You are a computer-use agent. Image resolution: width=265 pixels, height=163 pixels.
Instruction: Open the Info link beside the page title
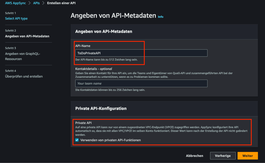160,17
